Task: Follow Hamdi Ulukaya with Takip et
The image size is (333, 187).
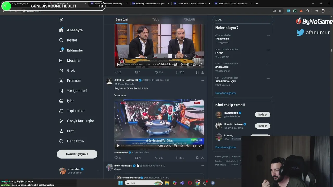Action: pos(262,126)
